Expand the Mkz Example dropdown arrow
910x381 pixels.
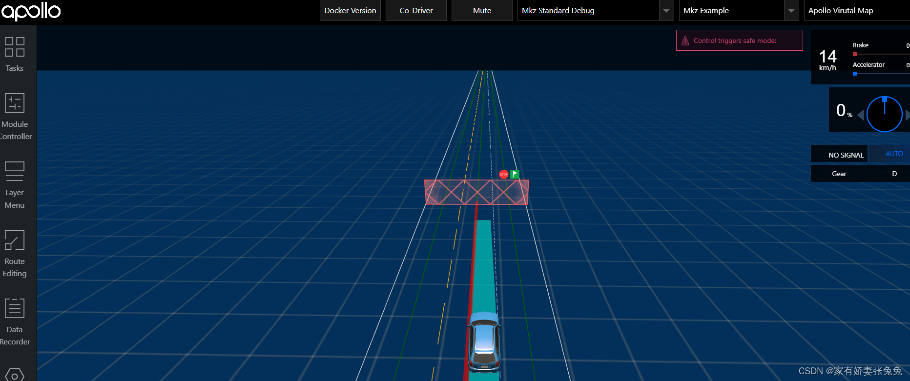(791, 10)
